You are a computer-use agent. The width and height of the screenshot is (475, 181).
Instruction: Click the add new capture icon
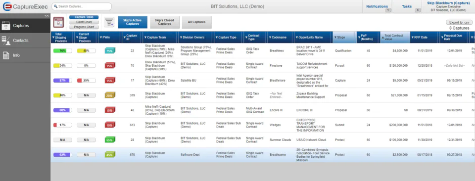pos(58,22)
